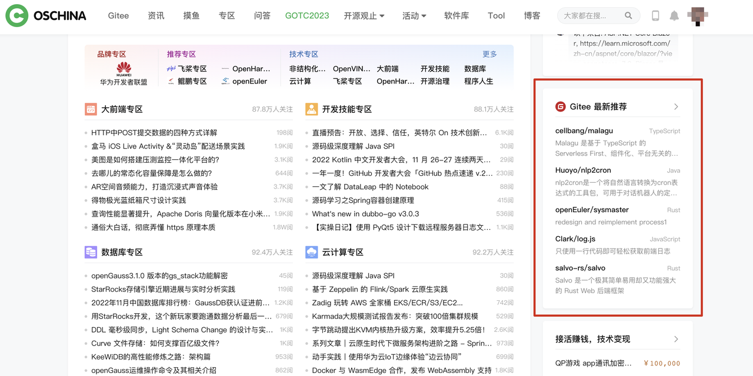
Task: Open the 活动 dropdown menu
Action: coord(414,16)
